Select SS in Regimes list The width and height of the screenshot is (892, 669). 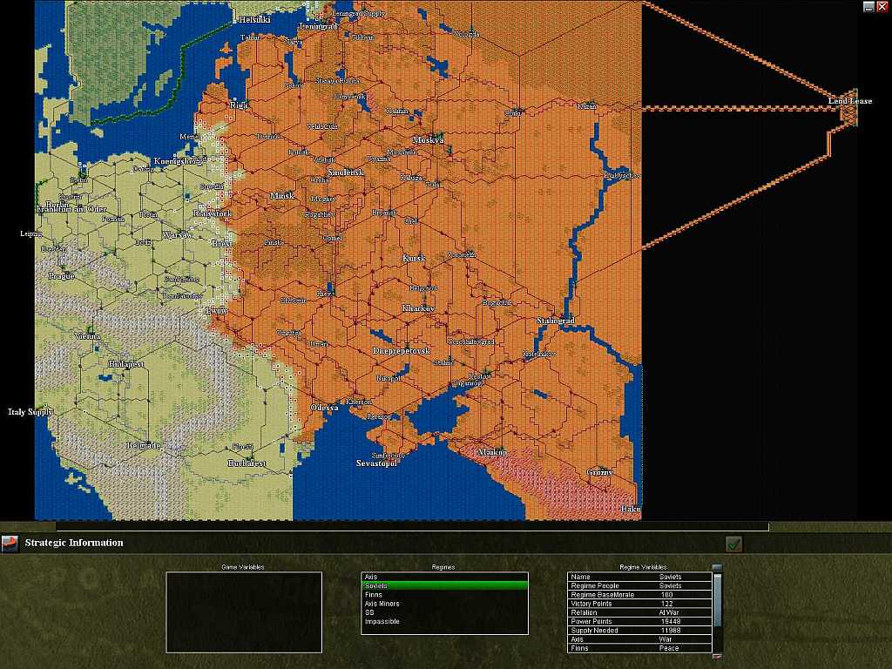click(x=444, y=612)
